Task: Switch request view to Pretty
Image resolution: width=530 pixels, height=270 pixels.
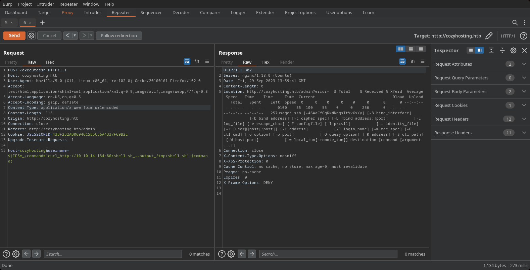Action: point(11,62)
